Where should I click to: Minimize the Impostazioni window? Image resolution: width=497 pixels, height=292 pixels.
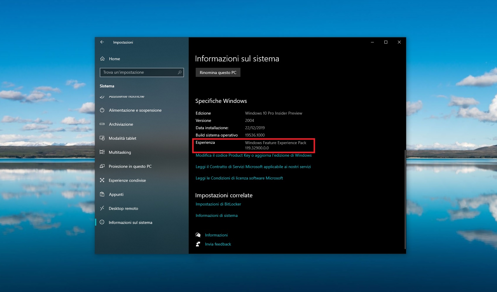[x=372, y=42]
